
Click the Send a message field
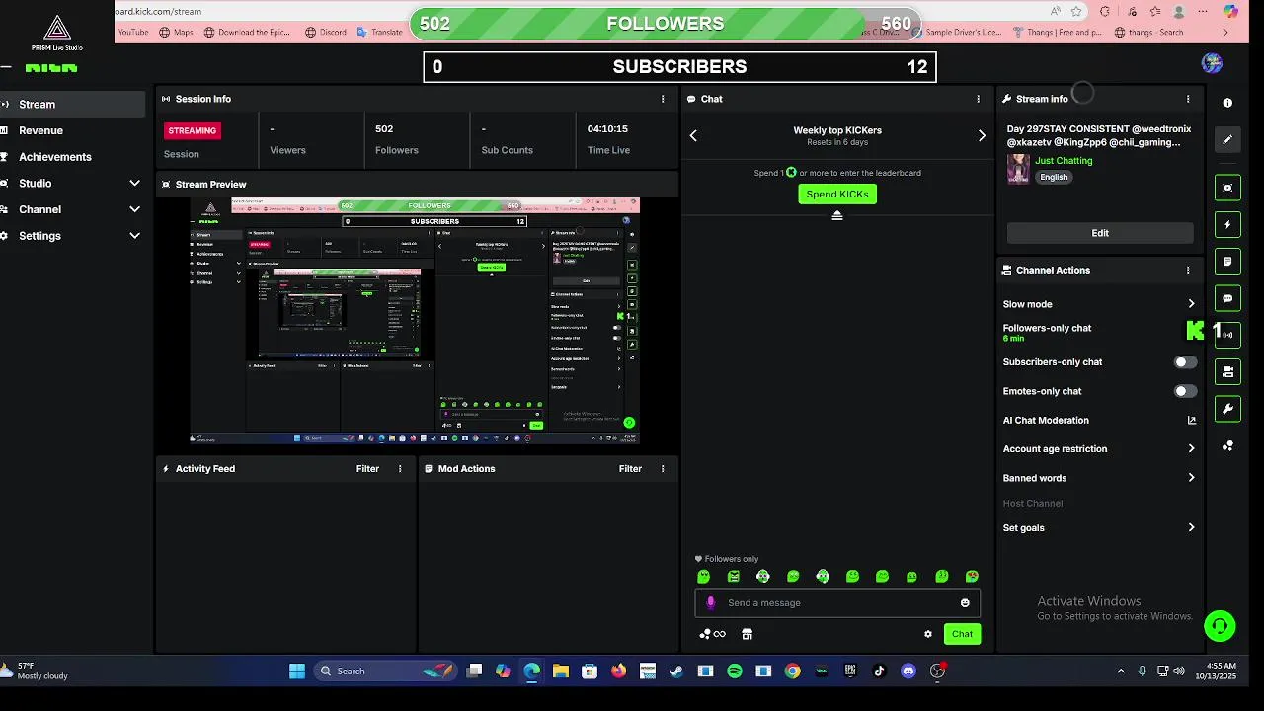tap(837, 603)
